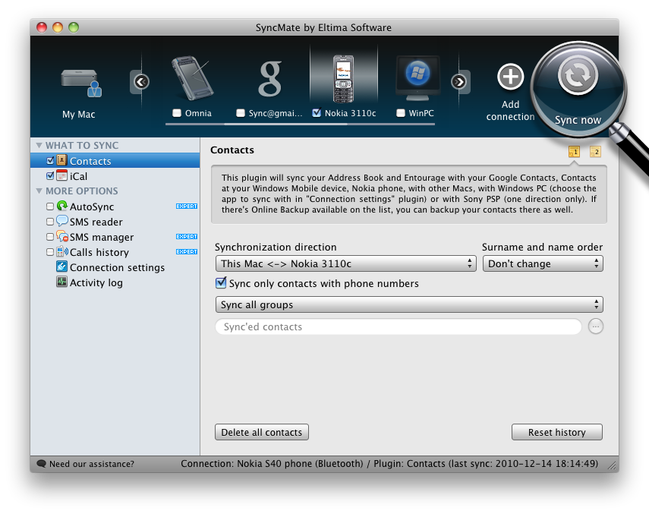Select the WinPC monitor icon

tap(417, 79)
